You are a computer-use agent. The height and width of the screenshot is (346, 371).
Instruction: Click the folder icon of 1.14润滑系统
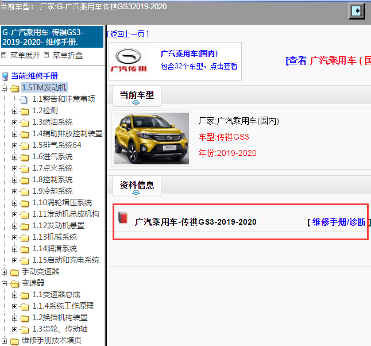25,249
